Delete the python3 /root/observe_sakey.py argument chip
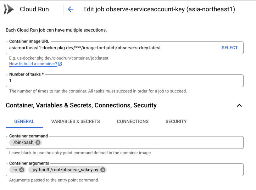Screen dimensions: 256x190 [103, 170]
